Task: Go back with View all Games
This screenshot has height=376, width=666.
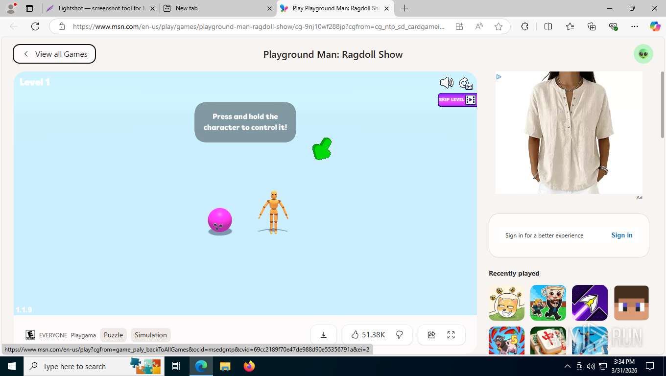Action: (54, 54)
